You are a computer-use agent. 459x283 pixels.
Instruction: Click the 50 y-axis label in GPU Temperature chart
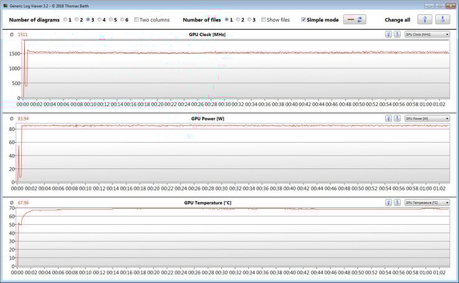[x=12, y=225]
